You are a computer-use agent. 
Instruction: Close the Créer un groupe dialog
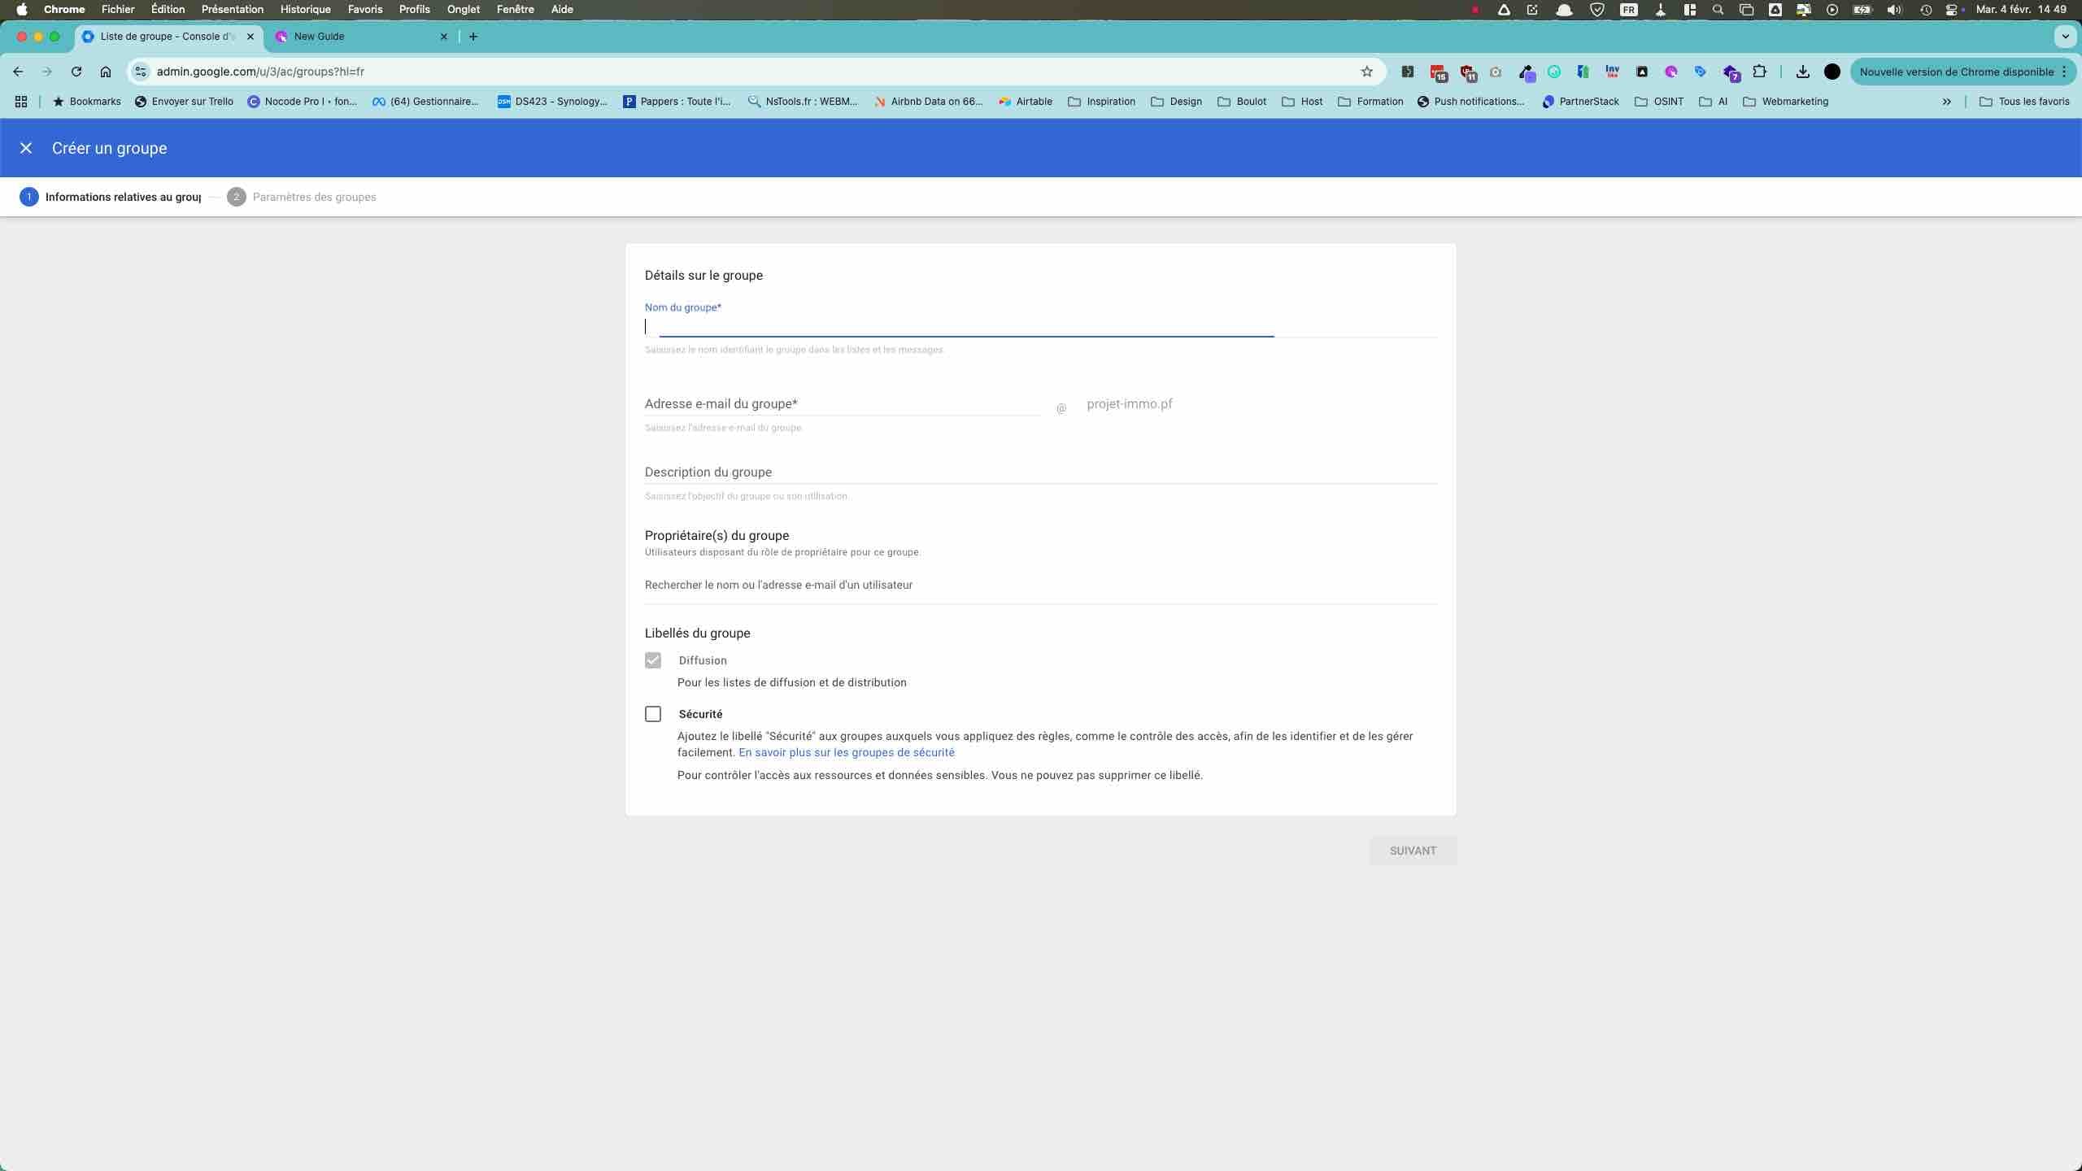(x=26, y=148)
